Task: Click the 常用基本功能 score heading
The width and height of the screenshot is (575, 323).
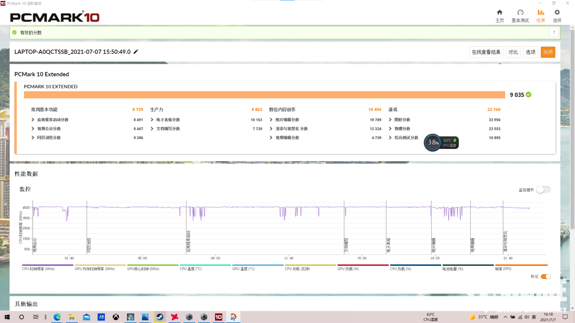Action: point(44,110)
